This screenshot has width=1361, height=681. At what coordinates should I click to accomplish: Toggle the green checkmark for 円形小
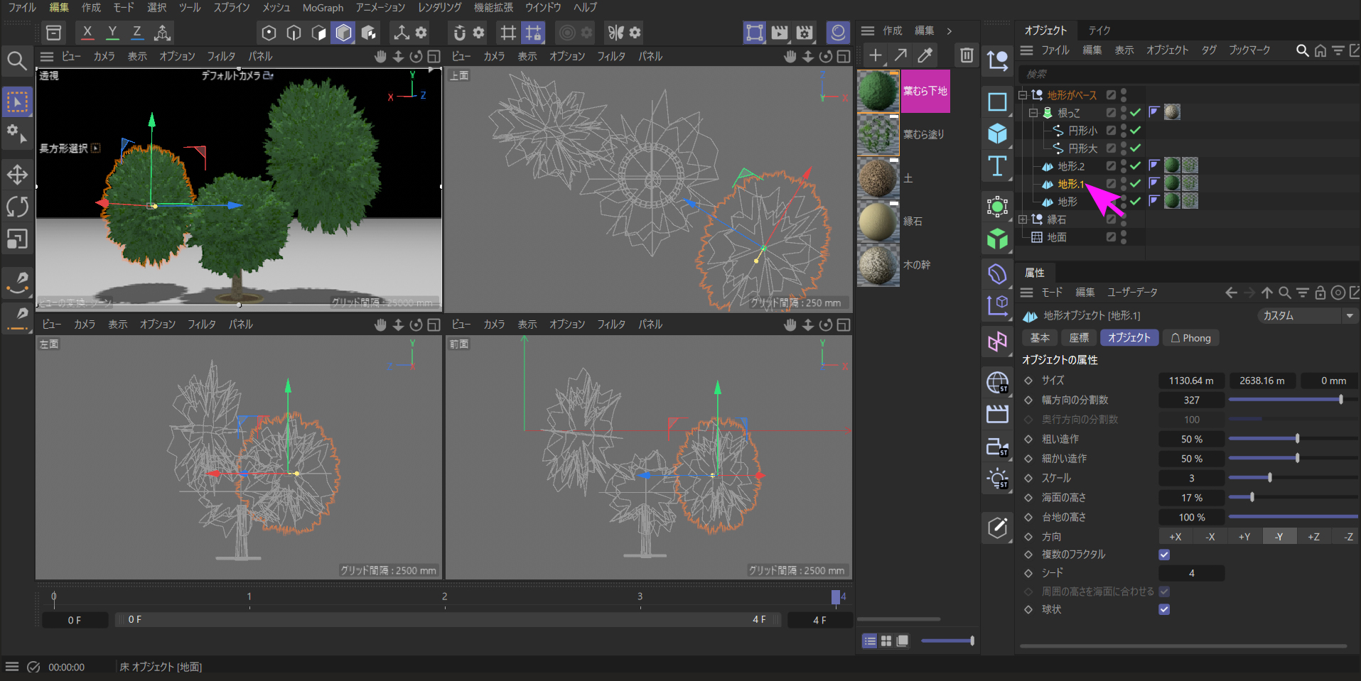(x=1136, y=131)
